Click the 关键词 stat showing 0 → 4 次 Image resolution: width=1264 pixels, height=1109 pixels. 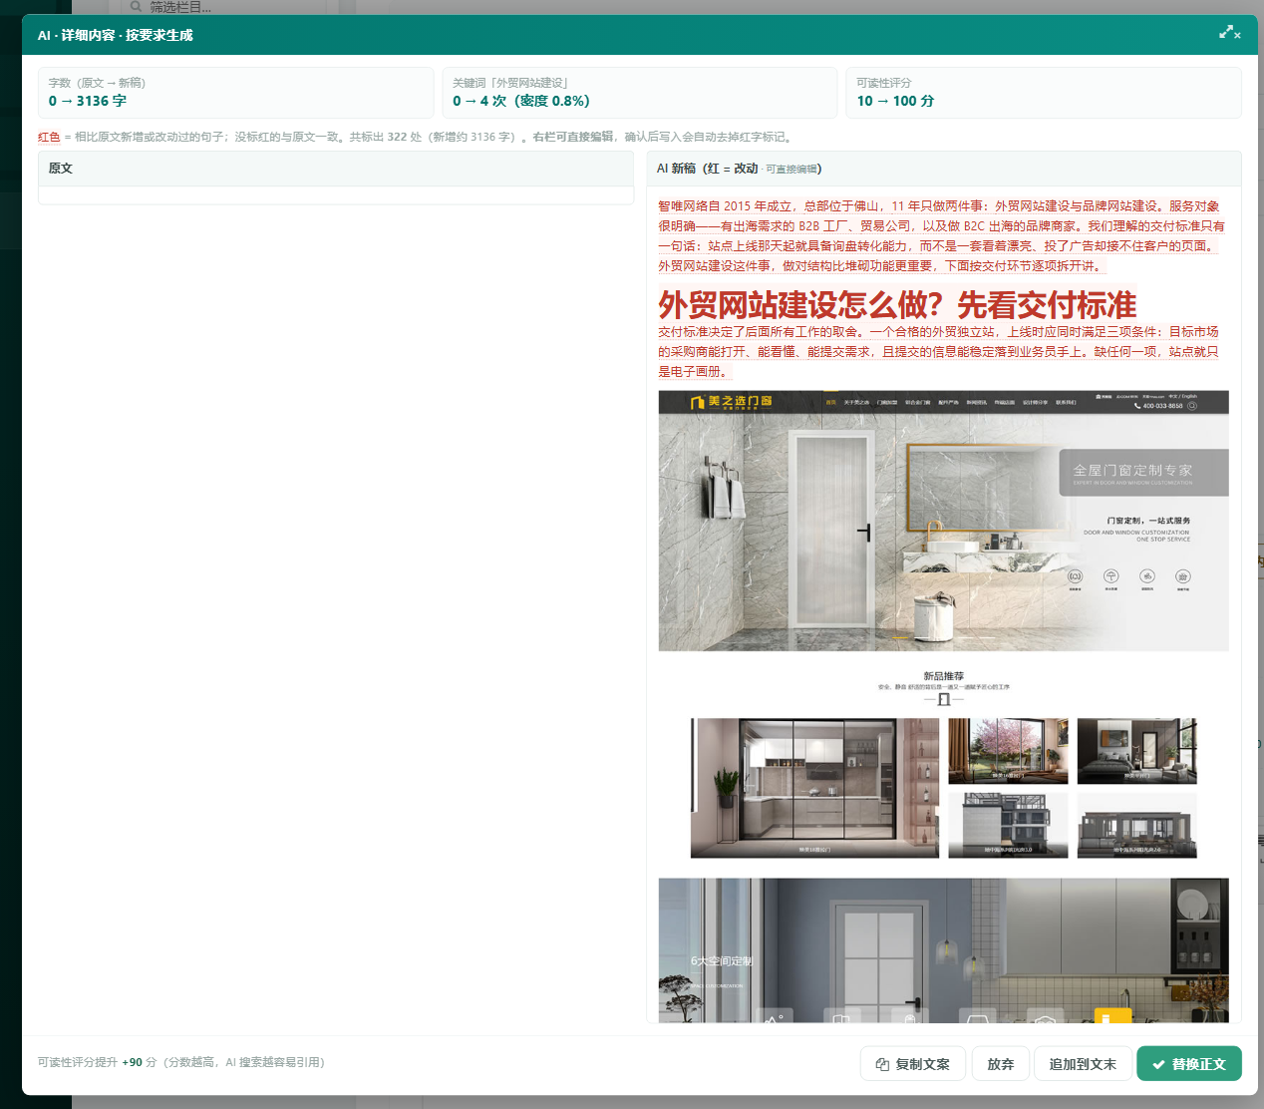pos(640,93)
